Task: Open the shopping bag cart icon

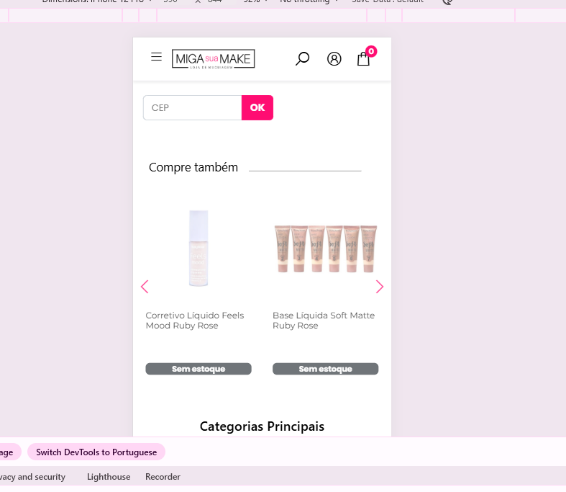Action: click(x=364, y=59)
